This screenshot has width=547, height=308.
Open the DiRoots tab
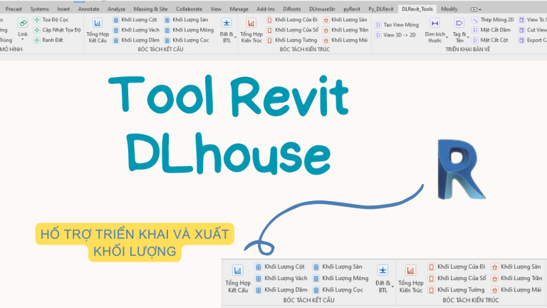[x=292, y=9]
